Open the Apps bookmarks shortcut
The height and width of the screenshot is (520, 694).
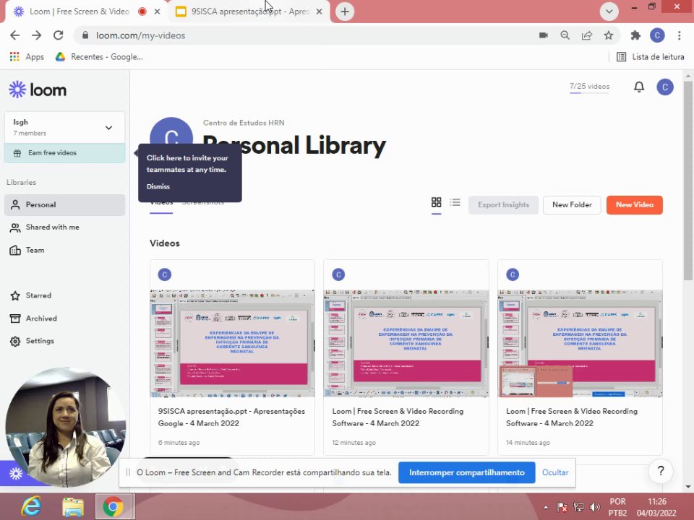click(27, 56)
